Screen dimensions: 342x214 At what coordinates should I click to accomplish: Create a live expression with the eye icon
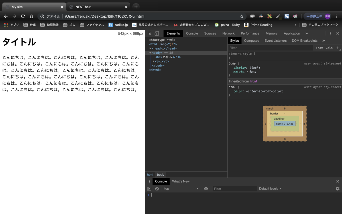pyautogui.click(x=206, y=189)
